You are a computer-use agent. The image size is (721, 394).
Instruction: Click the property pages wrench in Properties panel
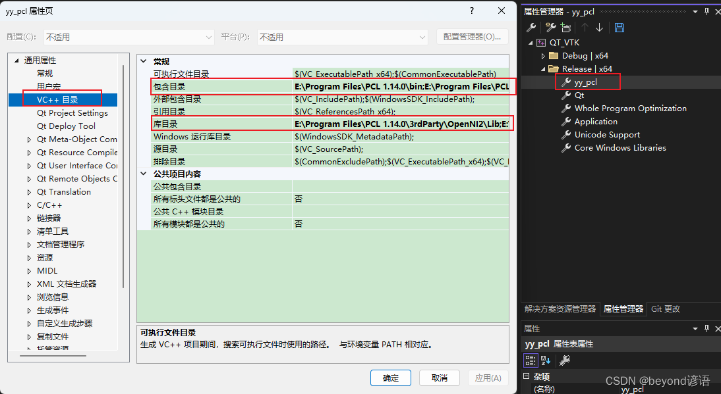565,360
